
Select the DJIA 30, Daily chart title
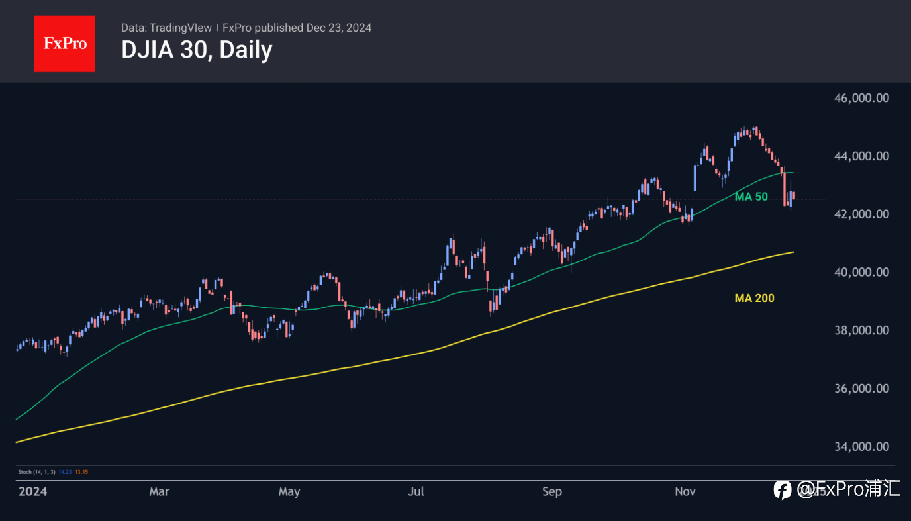tap(197, 50)
